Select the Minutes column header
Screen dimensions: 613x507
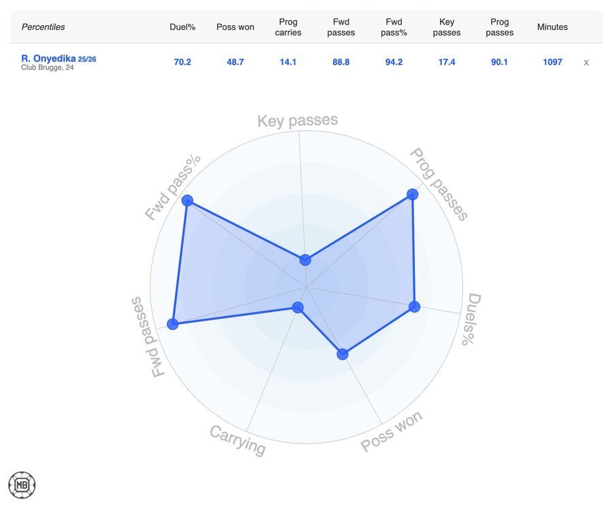(x=552, y=27)
